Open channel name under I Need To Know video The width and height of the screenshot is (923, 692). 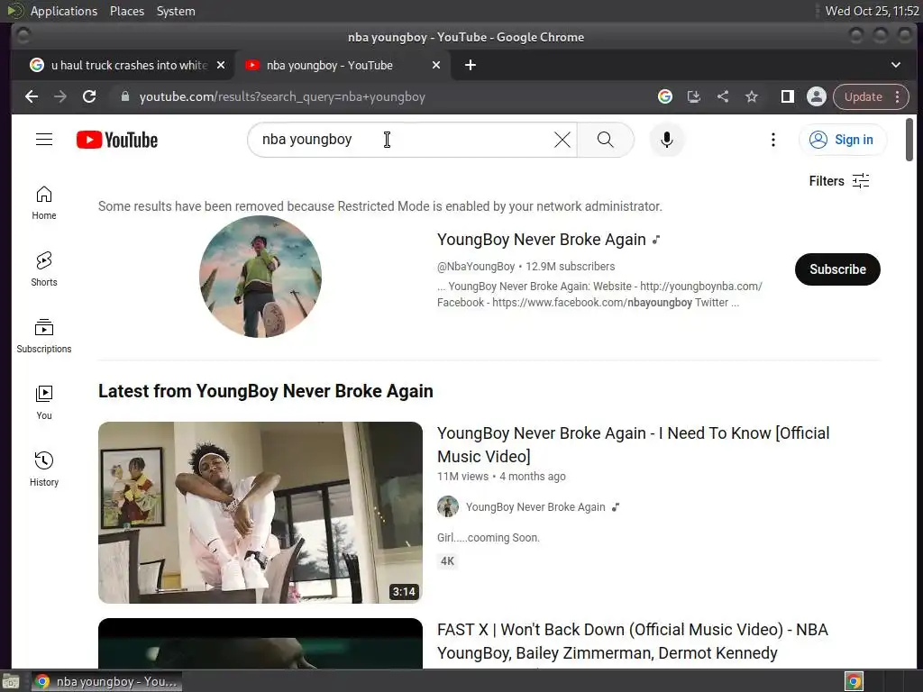[535, 507]
